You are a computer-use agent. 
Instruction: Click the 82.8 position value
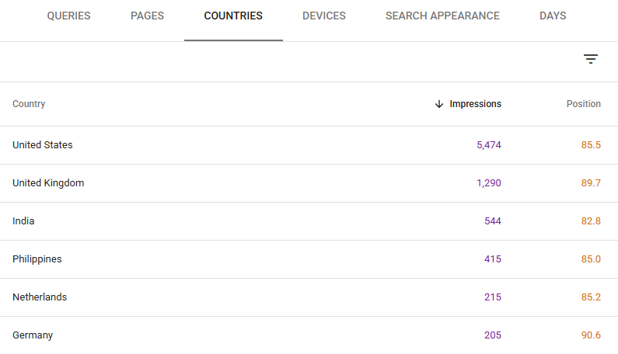coord(591,221)
